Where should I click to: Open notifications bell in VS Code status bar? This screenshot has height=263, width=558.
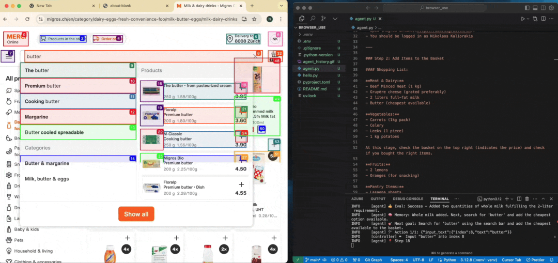click(x=552, y=260)
